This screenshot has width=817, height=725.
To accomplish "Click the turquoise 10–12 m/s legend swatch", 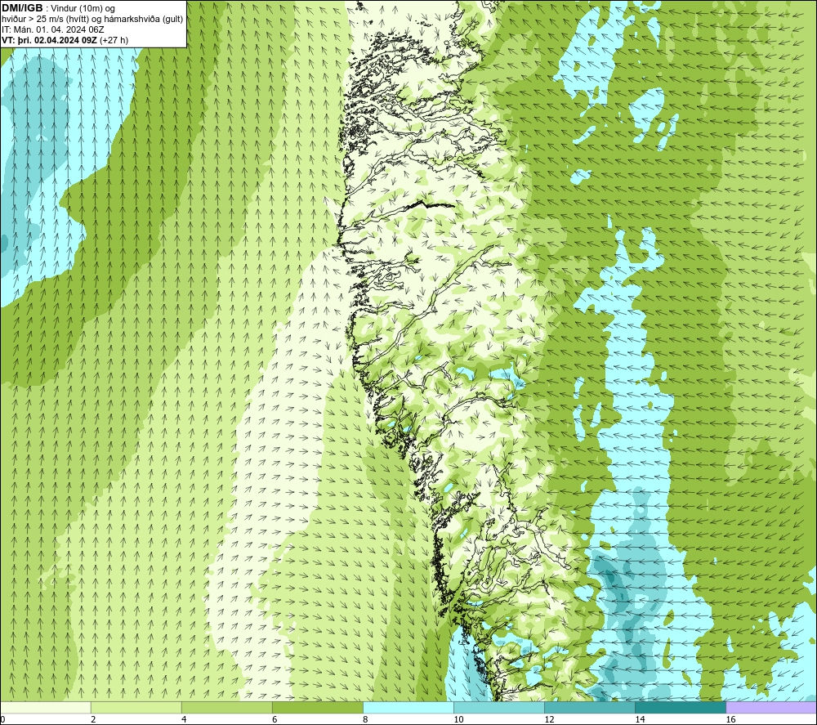I will tap(499, 708).
